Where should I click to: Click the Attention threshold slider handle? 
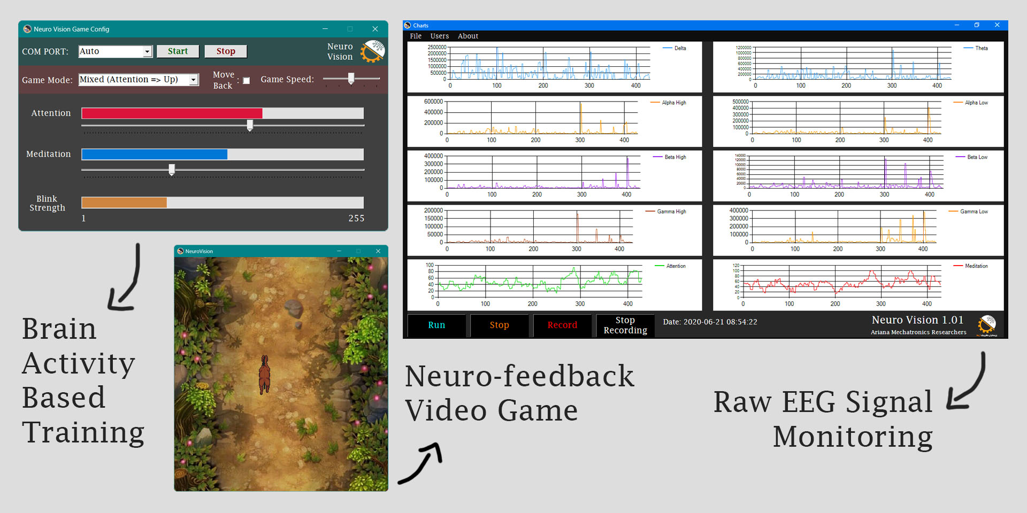(x=250, y=125)
